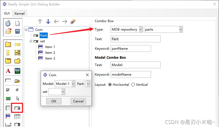Click the new blank document icon
This screenshot has width=219, height=127.
coord(17,23)
